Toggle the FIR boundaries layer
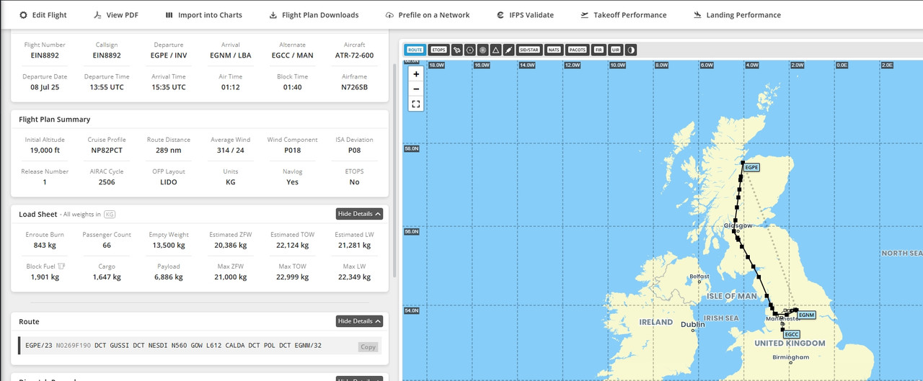 [x=599, y=50]
